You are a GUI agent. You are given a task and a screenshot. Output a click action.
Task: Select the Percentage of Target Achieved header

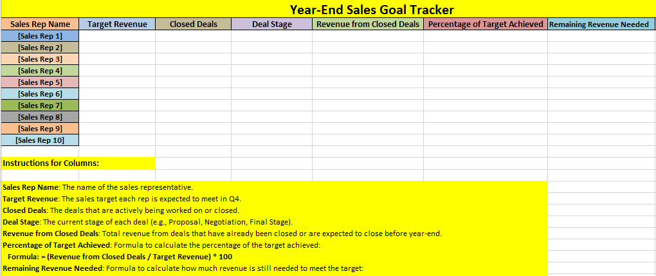tap(486, 24)
